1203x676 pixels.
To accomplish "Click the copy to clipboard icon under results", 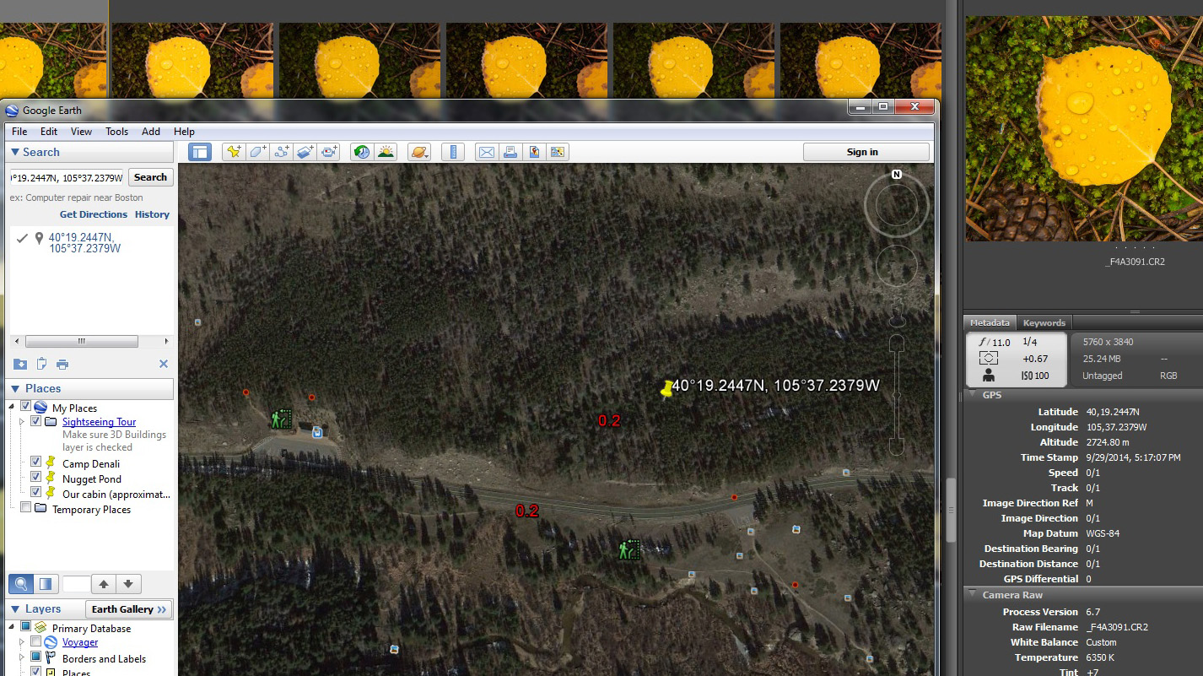I will (x=41, y=364).
